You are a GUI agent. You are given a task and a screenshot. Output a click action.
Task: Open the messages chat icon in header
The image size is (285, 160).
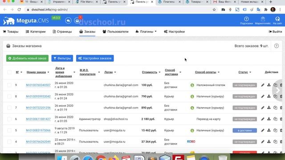(x=68, y=20)
